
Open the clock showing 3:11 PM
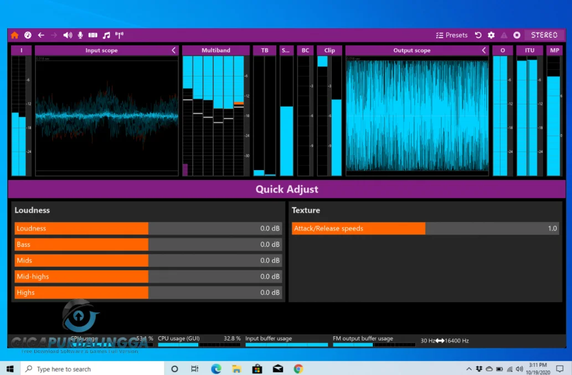pyautogui.click(x=538, y=368)
